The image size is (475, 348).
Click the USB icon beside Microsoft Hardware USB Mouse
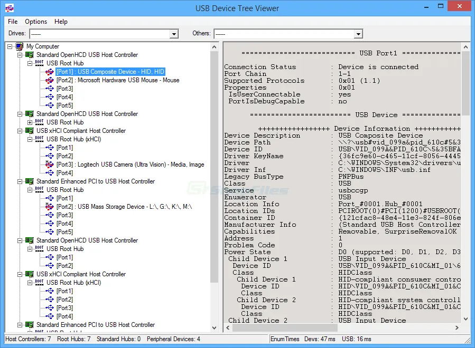[x=50, y=80]
